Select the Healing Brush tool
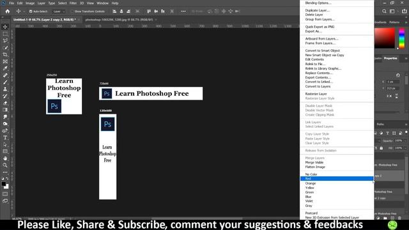The image size is (409, 230). pyautogui.click(x=5, y=75)
